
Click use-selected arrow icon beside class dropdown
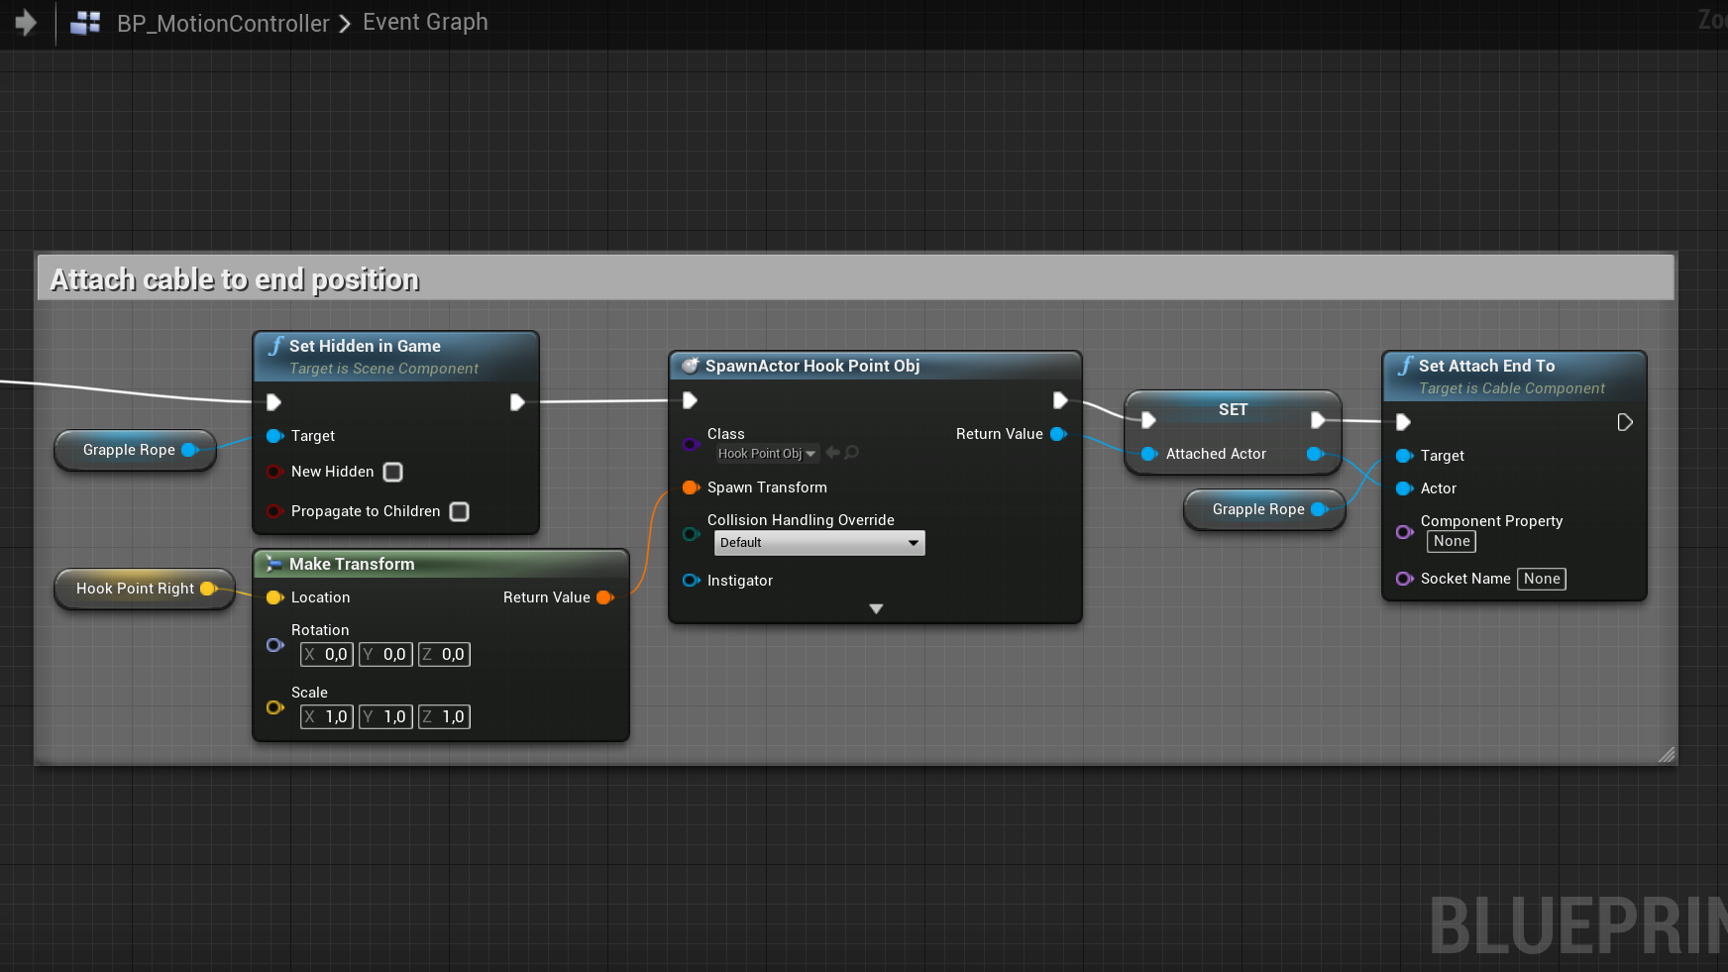tap(832, 453)
